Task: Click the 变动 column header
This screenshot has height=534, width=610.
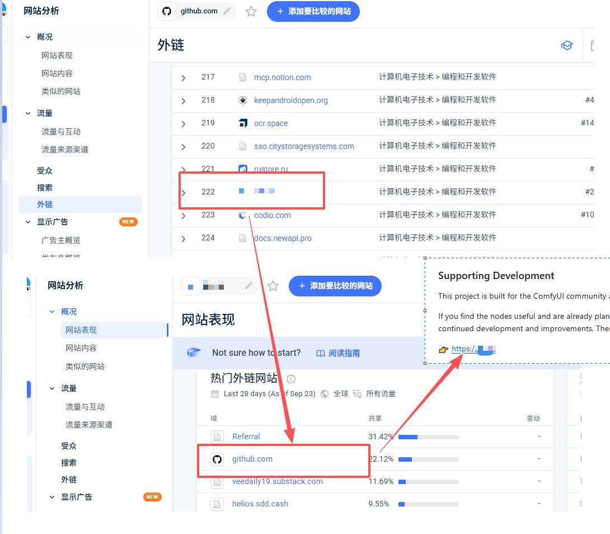Action: click(x=533, y=419)
